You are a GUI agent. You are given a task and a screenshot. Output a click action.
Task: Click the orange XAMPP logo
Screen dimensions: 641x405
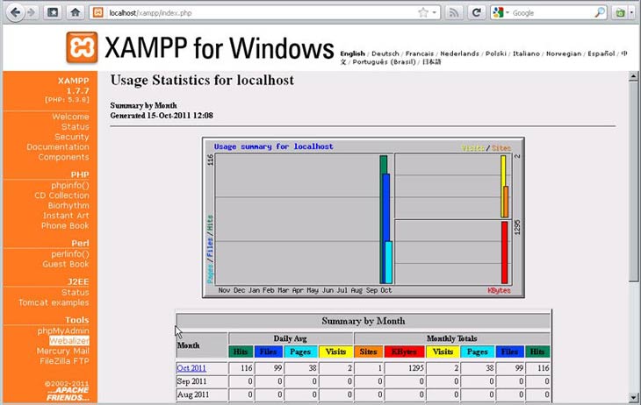point(82,47)
